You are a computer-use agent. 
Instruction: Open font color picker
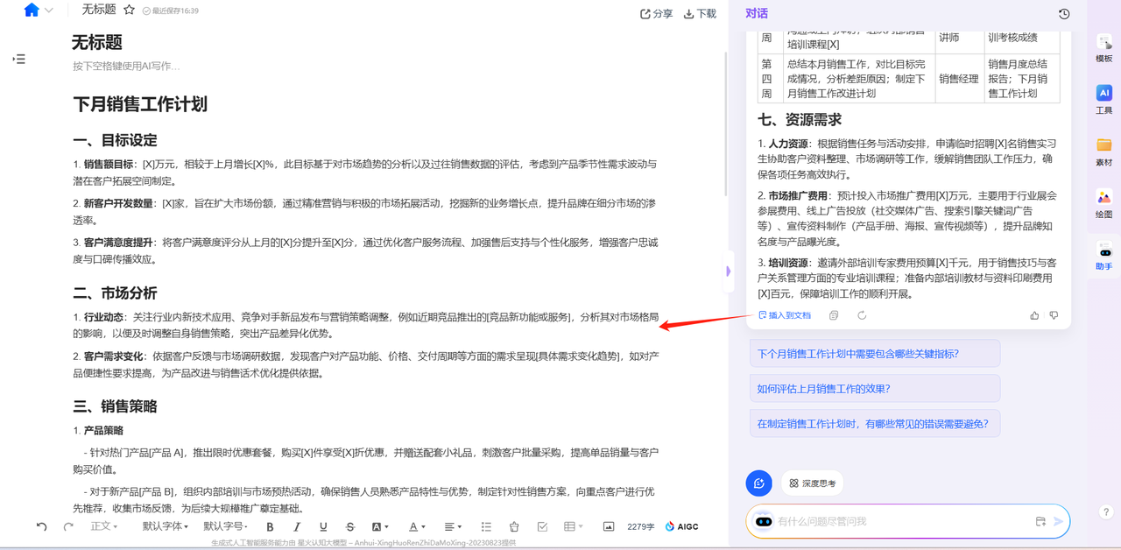coord(417,526)
